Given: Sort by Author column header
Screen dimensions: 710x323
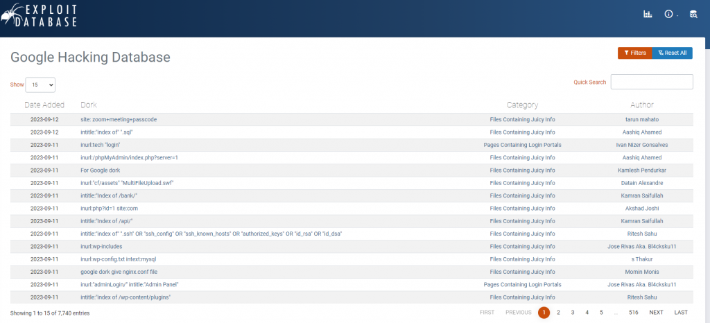Looking at the screenshot, I should point(642,105).
